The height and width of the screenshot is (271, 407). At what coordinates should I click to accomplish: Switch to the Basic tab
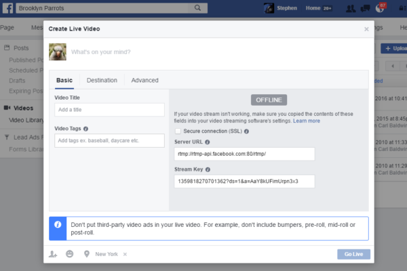tap(64, 80)
